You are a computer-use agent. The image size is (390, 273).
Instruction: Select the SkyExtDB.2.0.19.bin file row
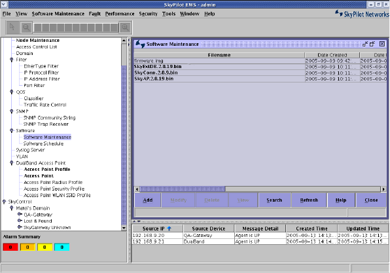click(260, 67)
